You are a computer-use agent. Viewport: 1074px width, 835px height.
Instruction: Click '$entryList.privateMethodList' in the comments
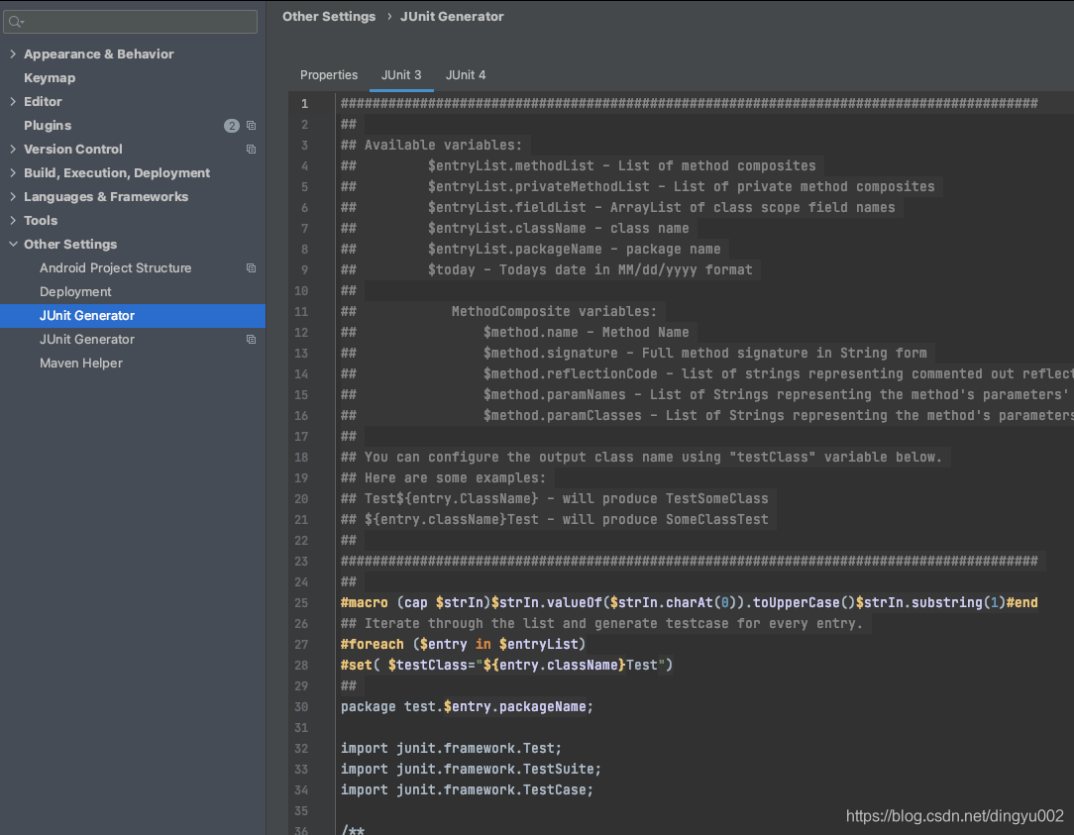coord(538,187)
